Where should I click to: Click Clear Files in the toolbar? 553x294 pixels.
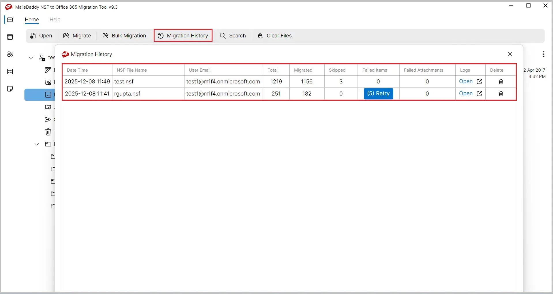(274, 36)
